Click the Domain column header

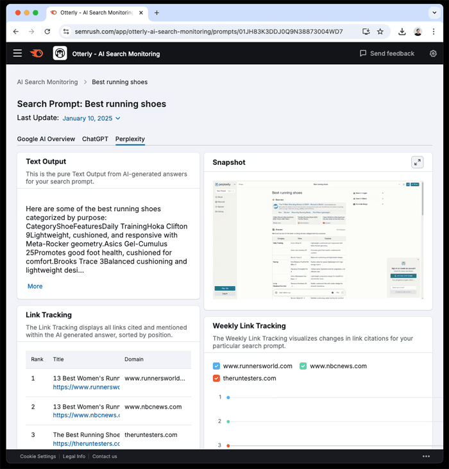(x=134, y=359)
